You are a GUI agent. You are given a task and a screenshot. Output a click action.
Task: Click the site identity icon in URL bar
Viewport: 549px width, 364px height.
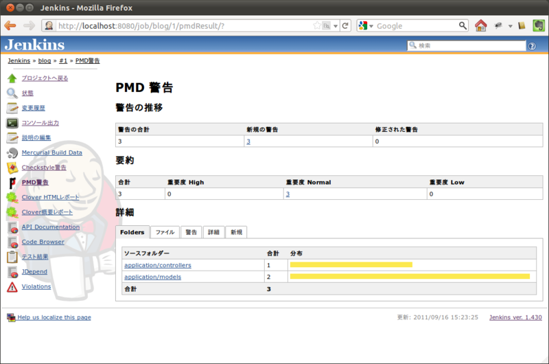tap(49, 25)
